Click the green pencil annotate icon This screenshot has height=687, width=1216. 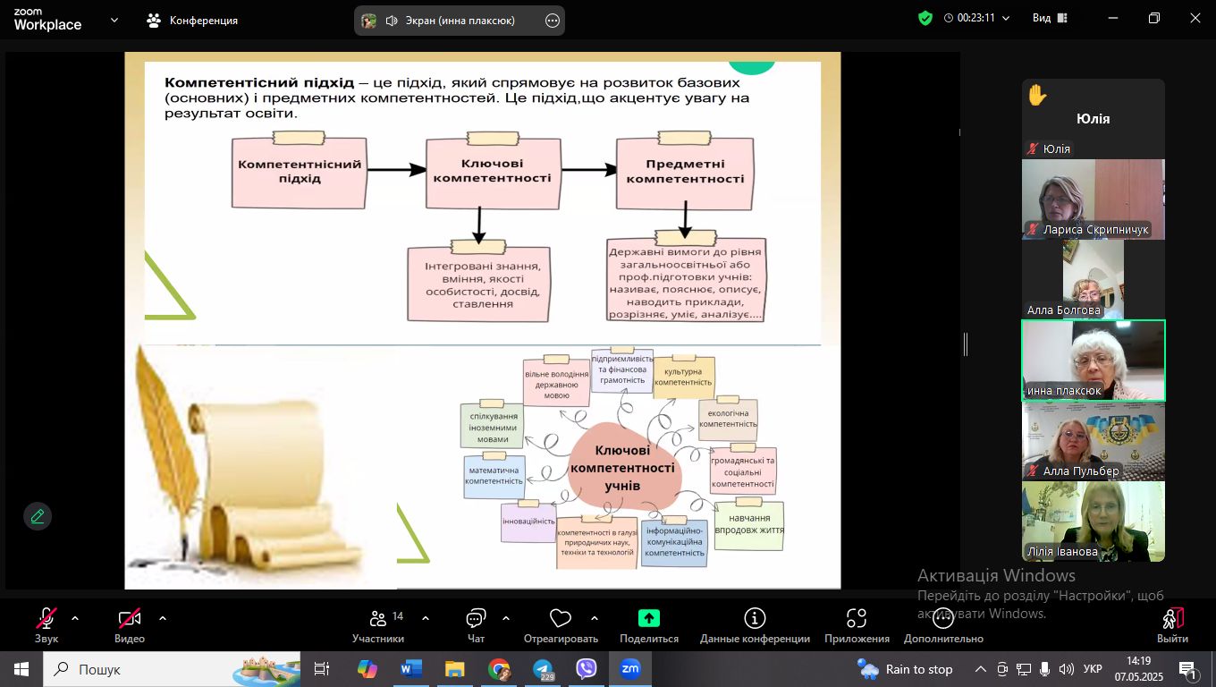click(x=38, y=516)
